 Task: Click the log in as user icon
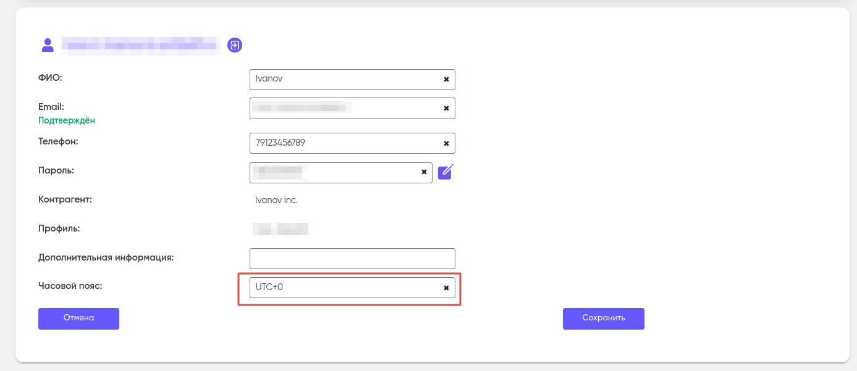(235, 45)
